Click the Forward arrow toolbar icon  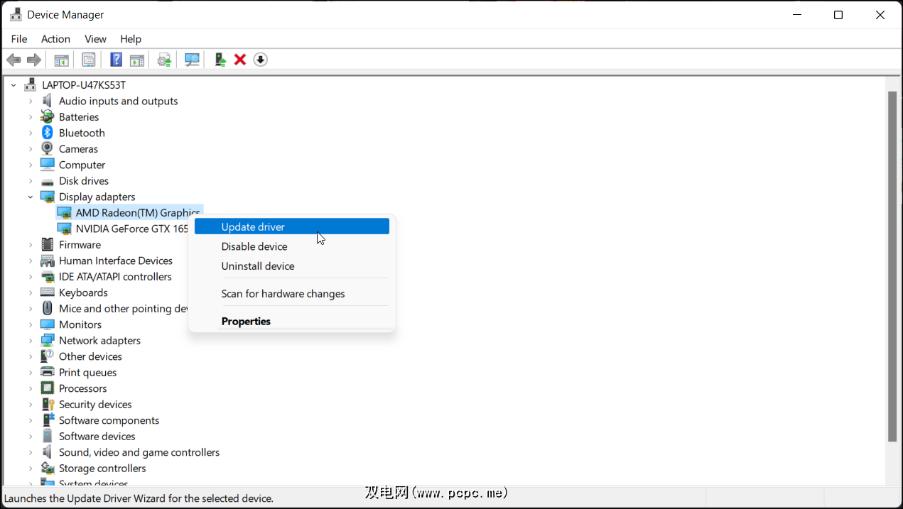(33, 60)
